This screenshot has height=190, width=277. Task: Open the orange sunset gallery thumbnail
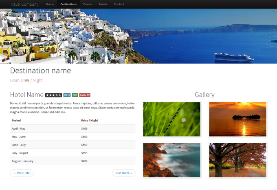(237, 119)
